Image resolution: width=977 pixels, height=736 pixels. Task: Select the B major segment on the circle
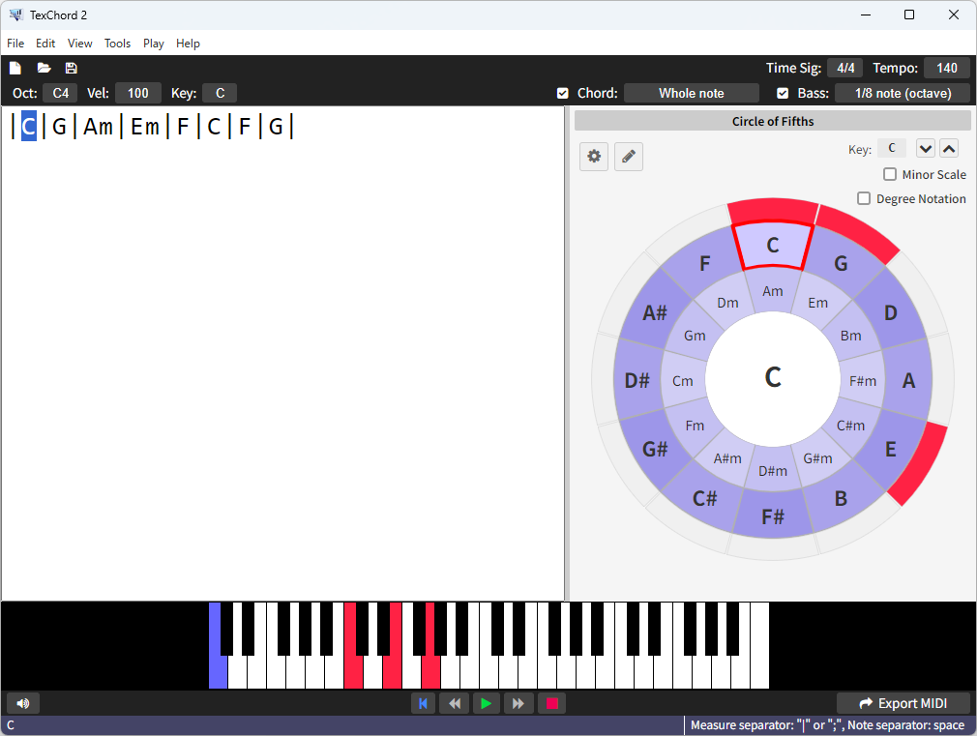coord(841,498)
